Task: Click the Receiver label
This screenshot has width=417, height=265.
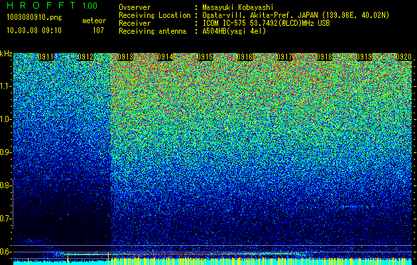Action: coord(135,23)
